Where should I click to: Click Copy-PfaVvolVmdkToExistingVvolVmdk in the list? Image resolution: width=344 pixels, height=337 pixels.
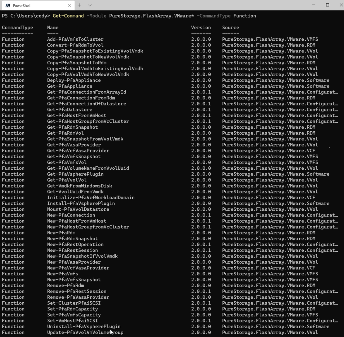[95, 69]
